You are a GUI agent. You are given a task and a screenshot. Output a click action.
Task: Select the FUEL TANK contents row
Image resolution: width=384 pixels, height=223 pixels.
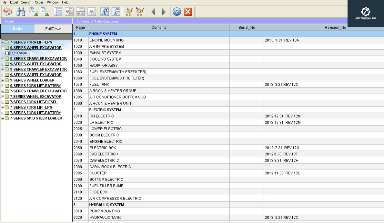tap(99, 84)
